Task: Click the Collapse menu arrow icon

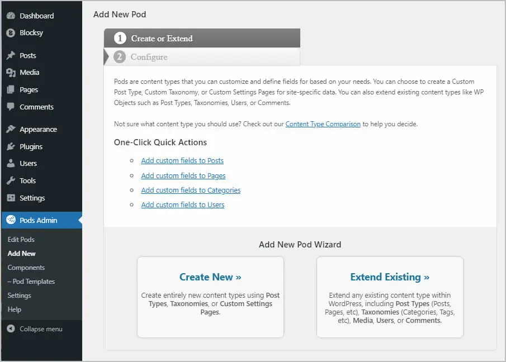Action: 11,329
